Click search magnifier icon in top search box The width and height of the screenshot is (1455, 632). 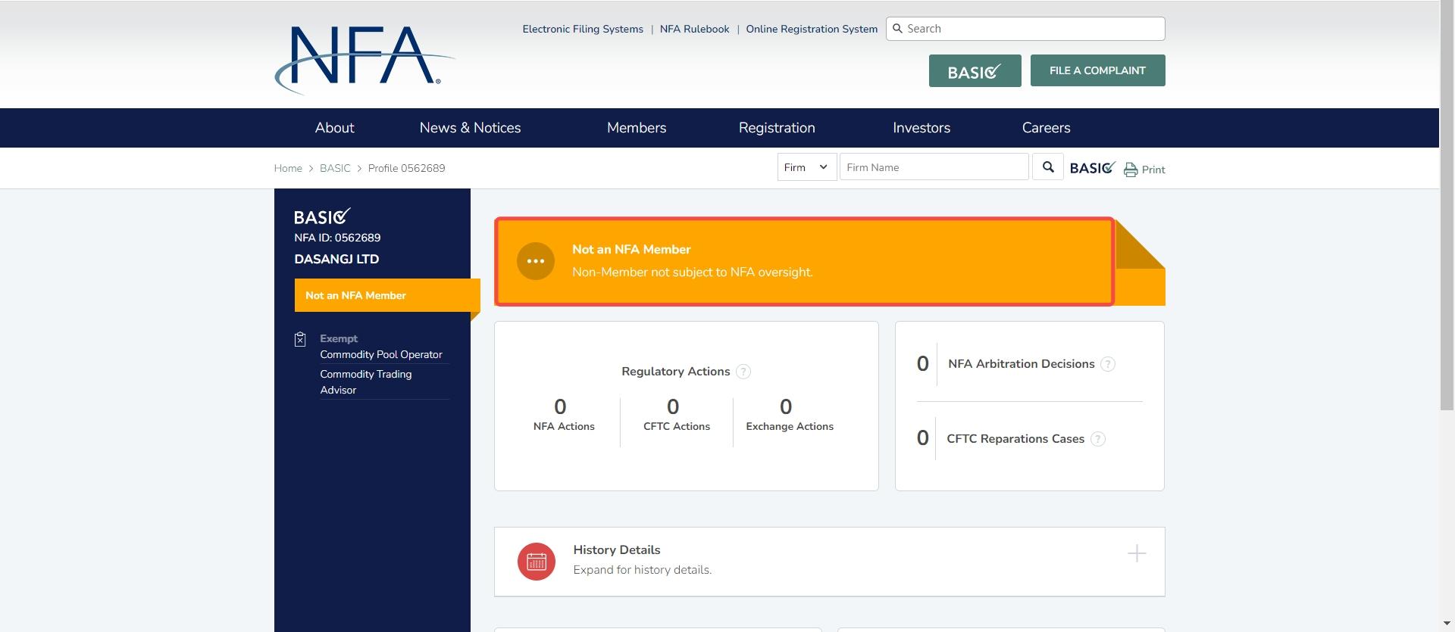click(x=898, y=29)
